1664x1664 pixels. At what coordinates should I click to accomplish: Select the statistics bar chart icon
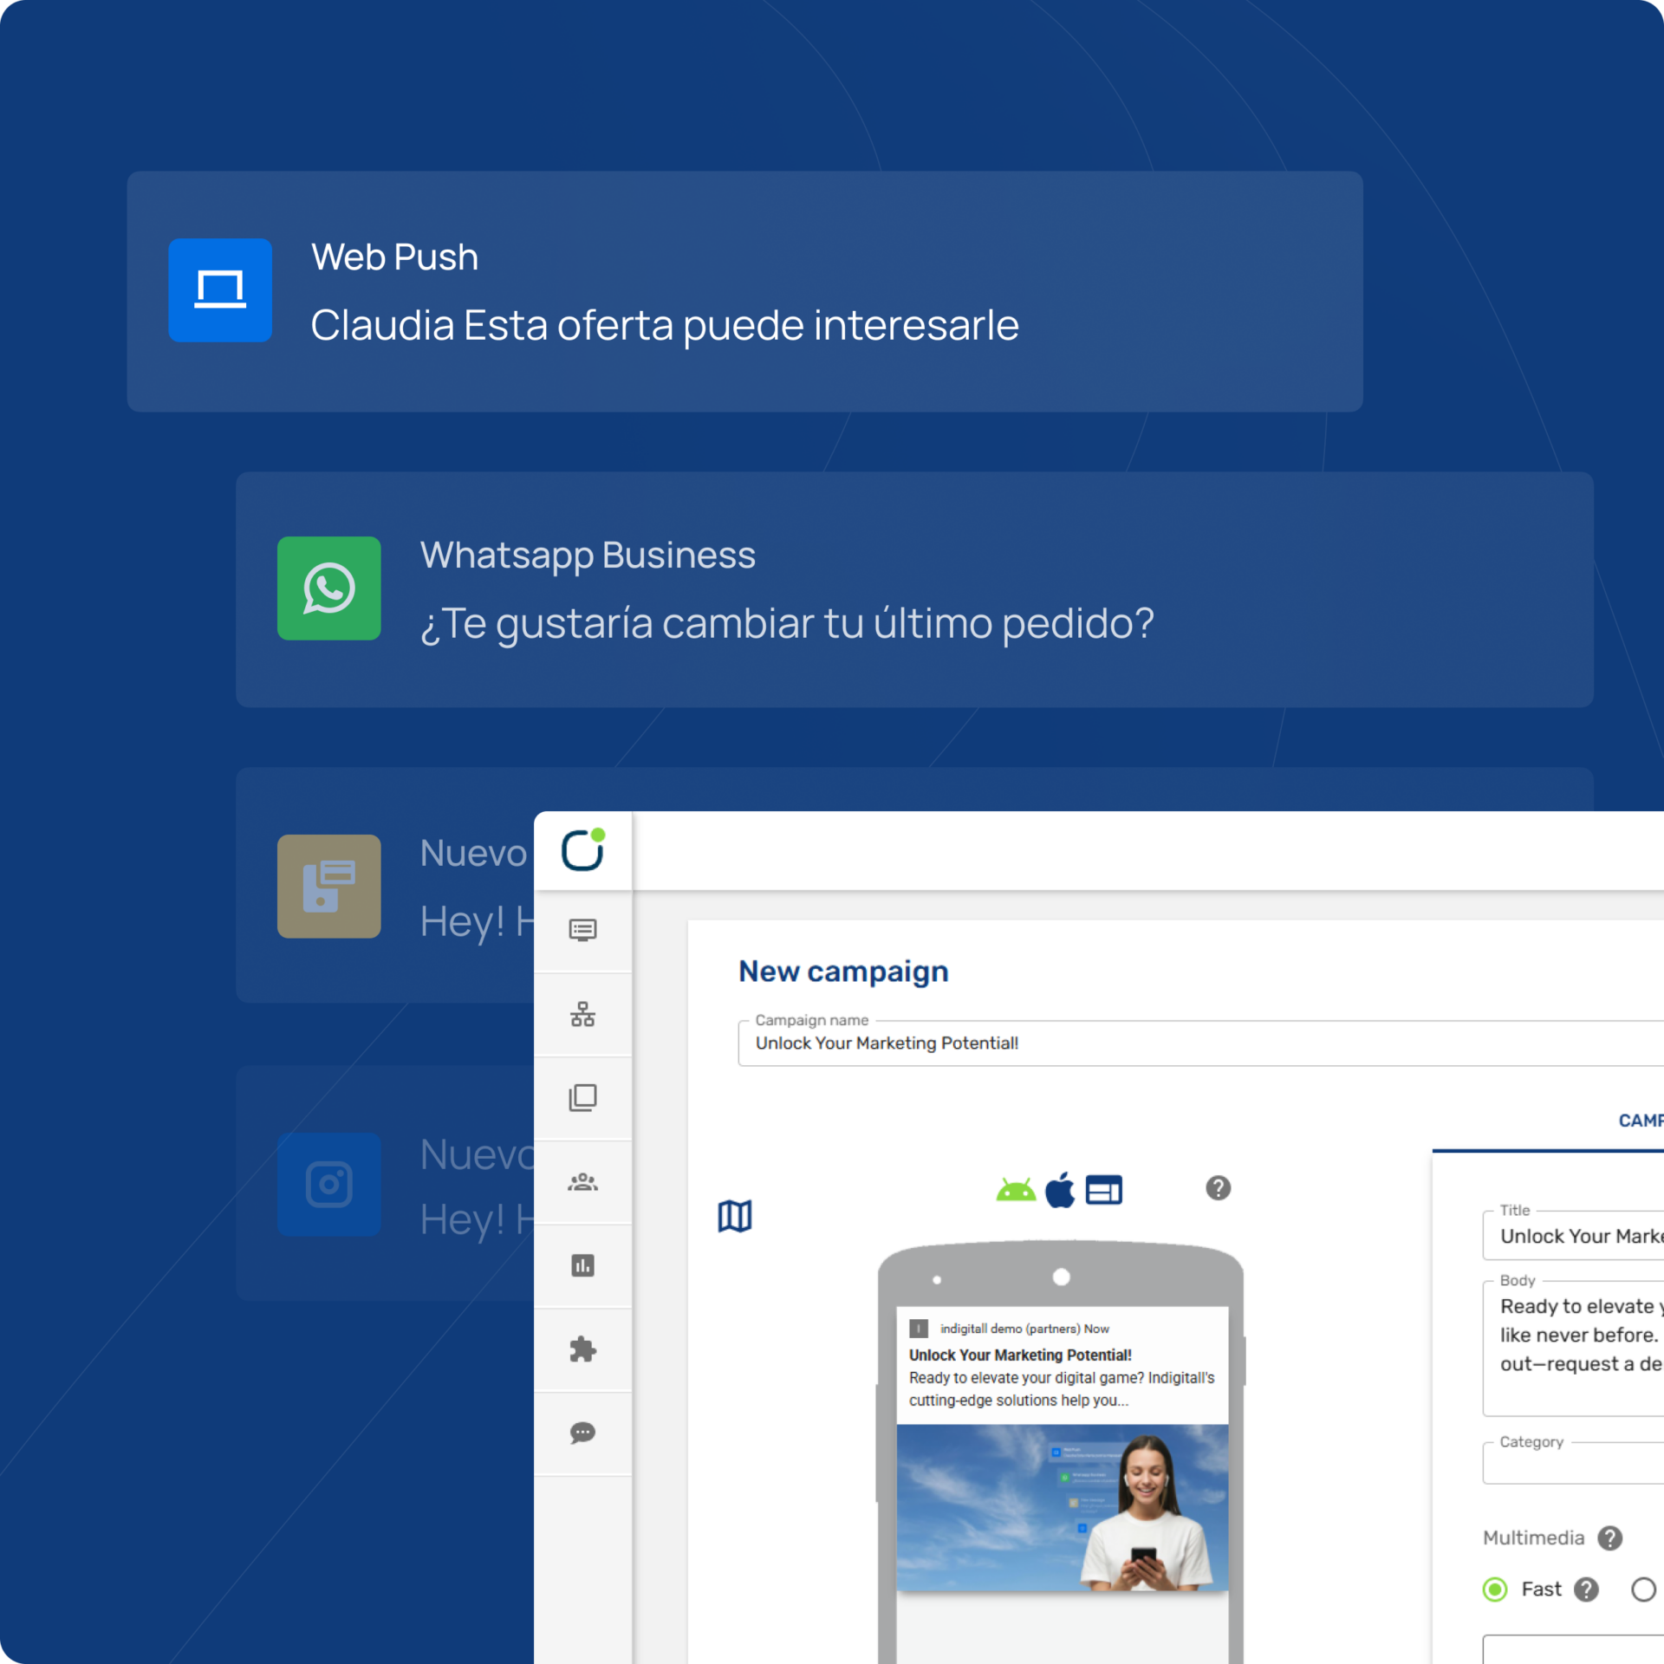pyautogui.click(x=583, y=1265)
